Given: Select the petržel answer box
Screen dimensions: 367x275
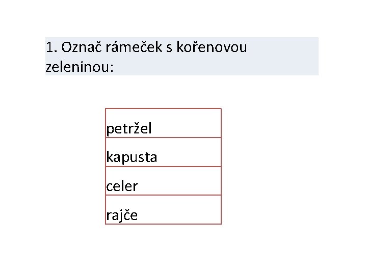Looking at the screenshot, I should tap(163, 123).
